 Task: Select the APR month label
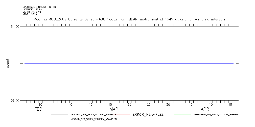click(205, 109)
